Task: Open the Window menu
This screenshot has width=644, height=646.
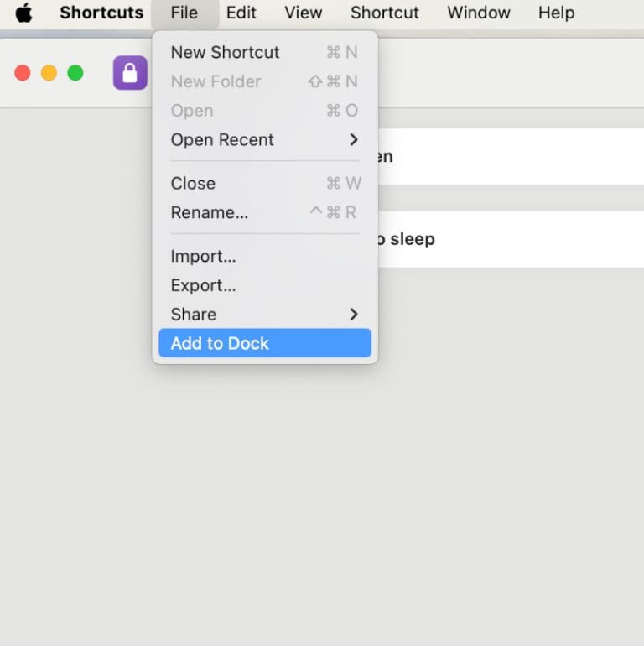Action: [479, 13]
